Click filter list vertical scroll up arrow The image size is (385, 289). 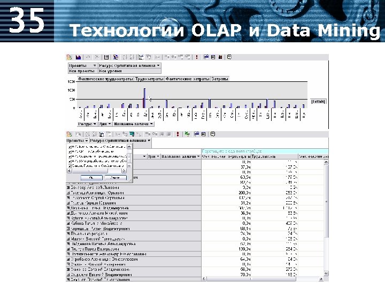pos(129,147)
